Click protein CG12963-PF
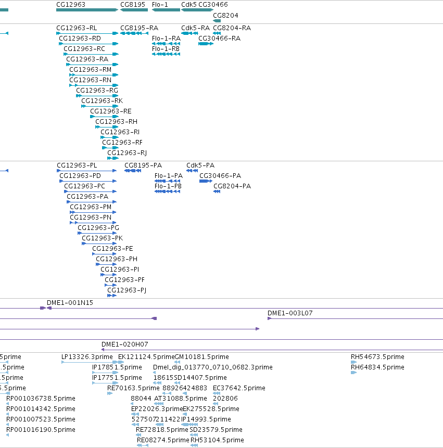443x448 pixels. 110,285
